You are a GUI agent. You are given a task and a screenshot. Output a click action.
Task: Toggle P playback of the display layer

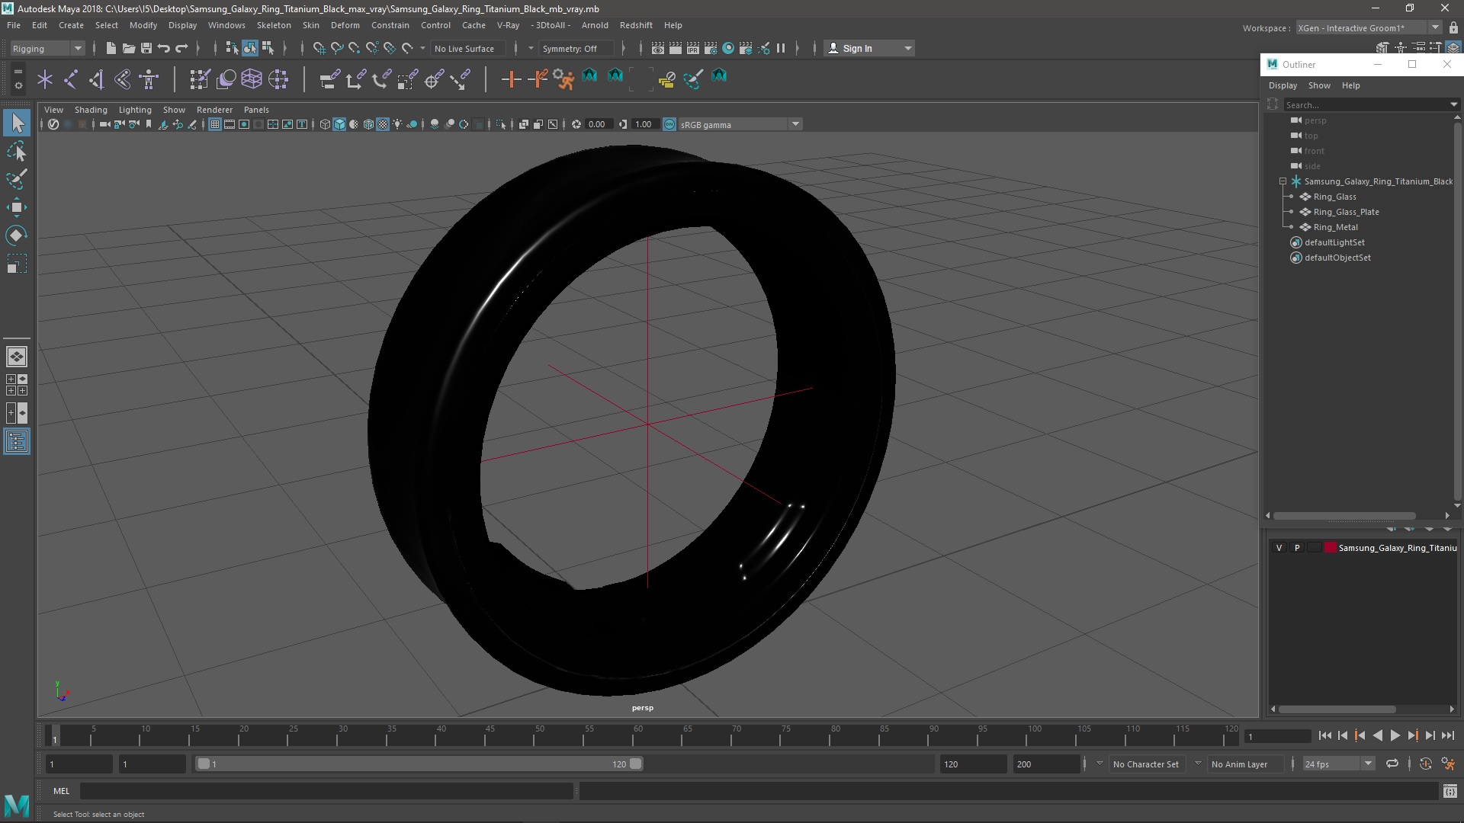pyautogui.click(x=1296, y=548)
